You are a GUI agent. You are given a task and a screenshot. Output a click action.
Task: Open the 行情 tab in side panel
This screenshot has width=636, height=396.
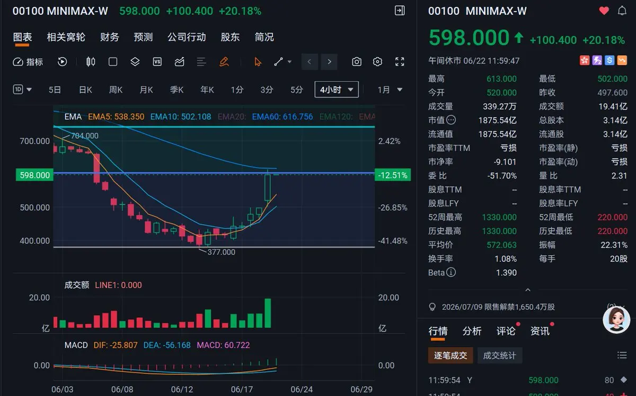(x=438, y=331)
